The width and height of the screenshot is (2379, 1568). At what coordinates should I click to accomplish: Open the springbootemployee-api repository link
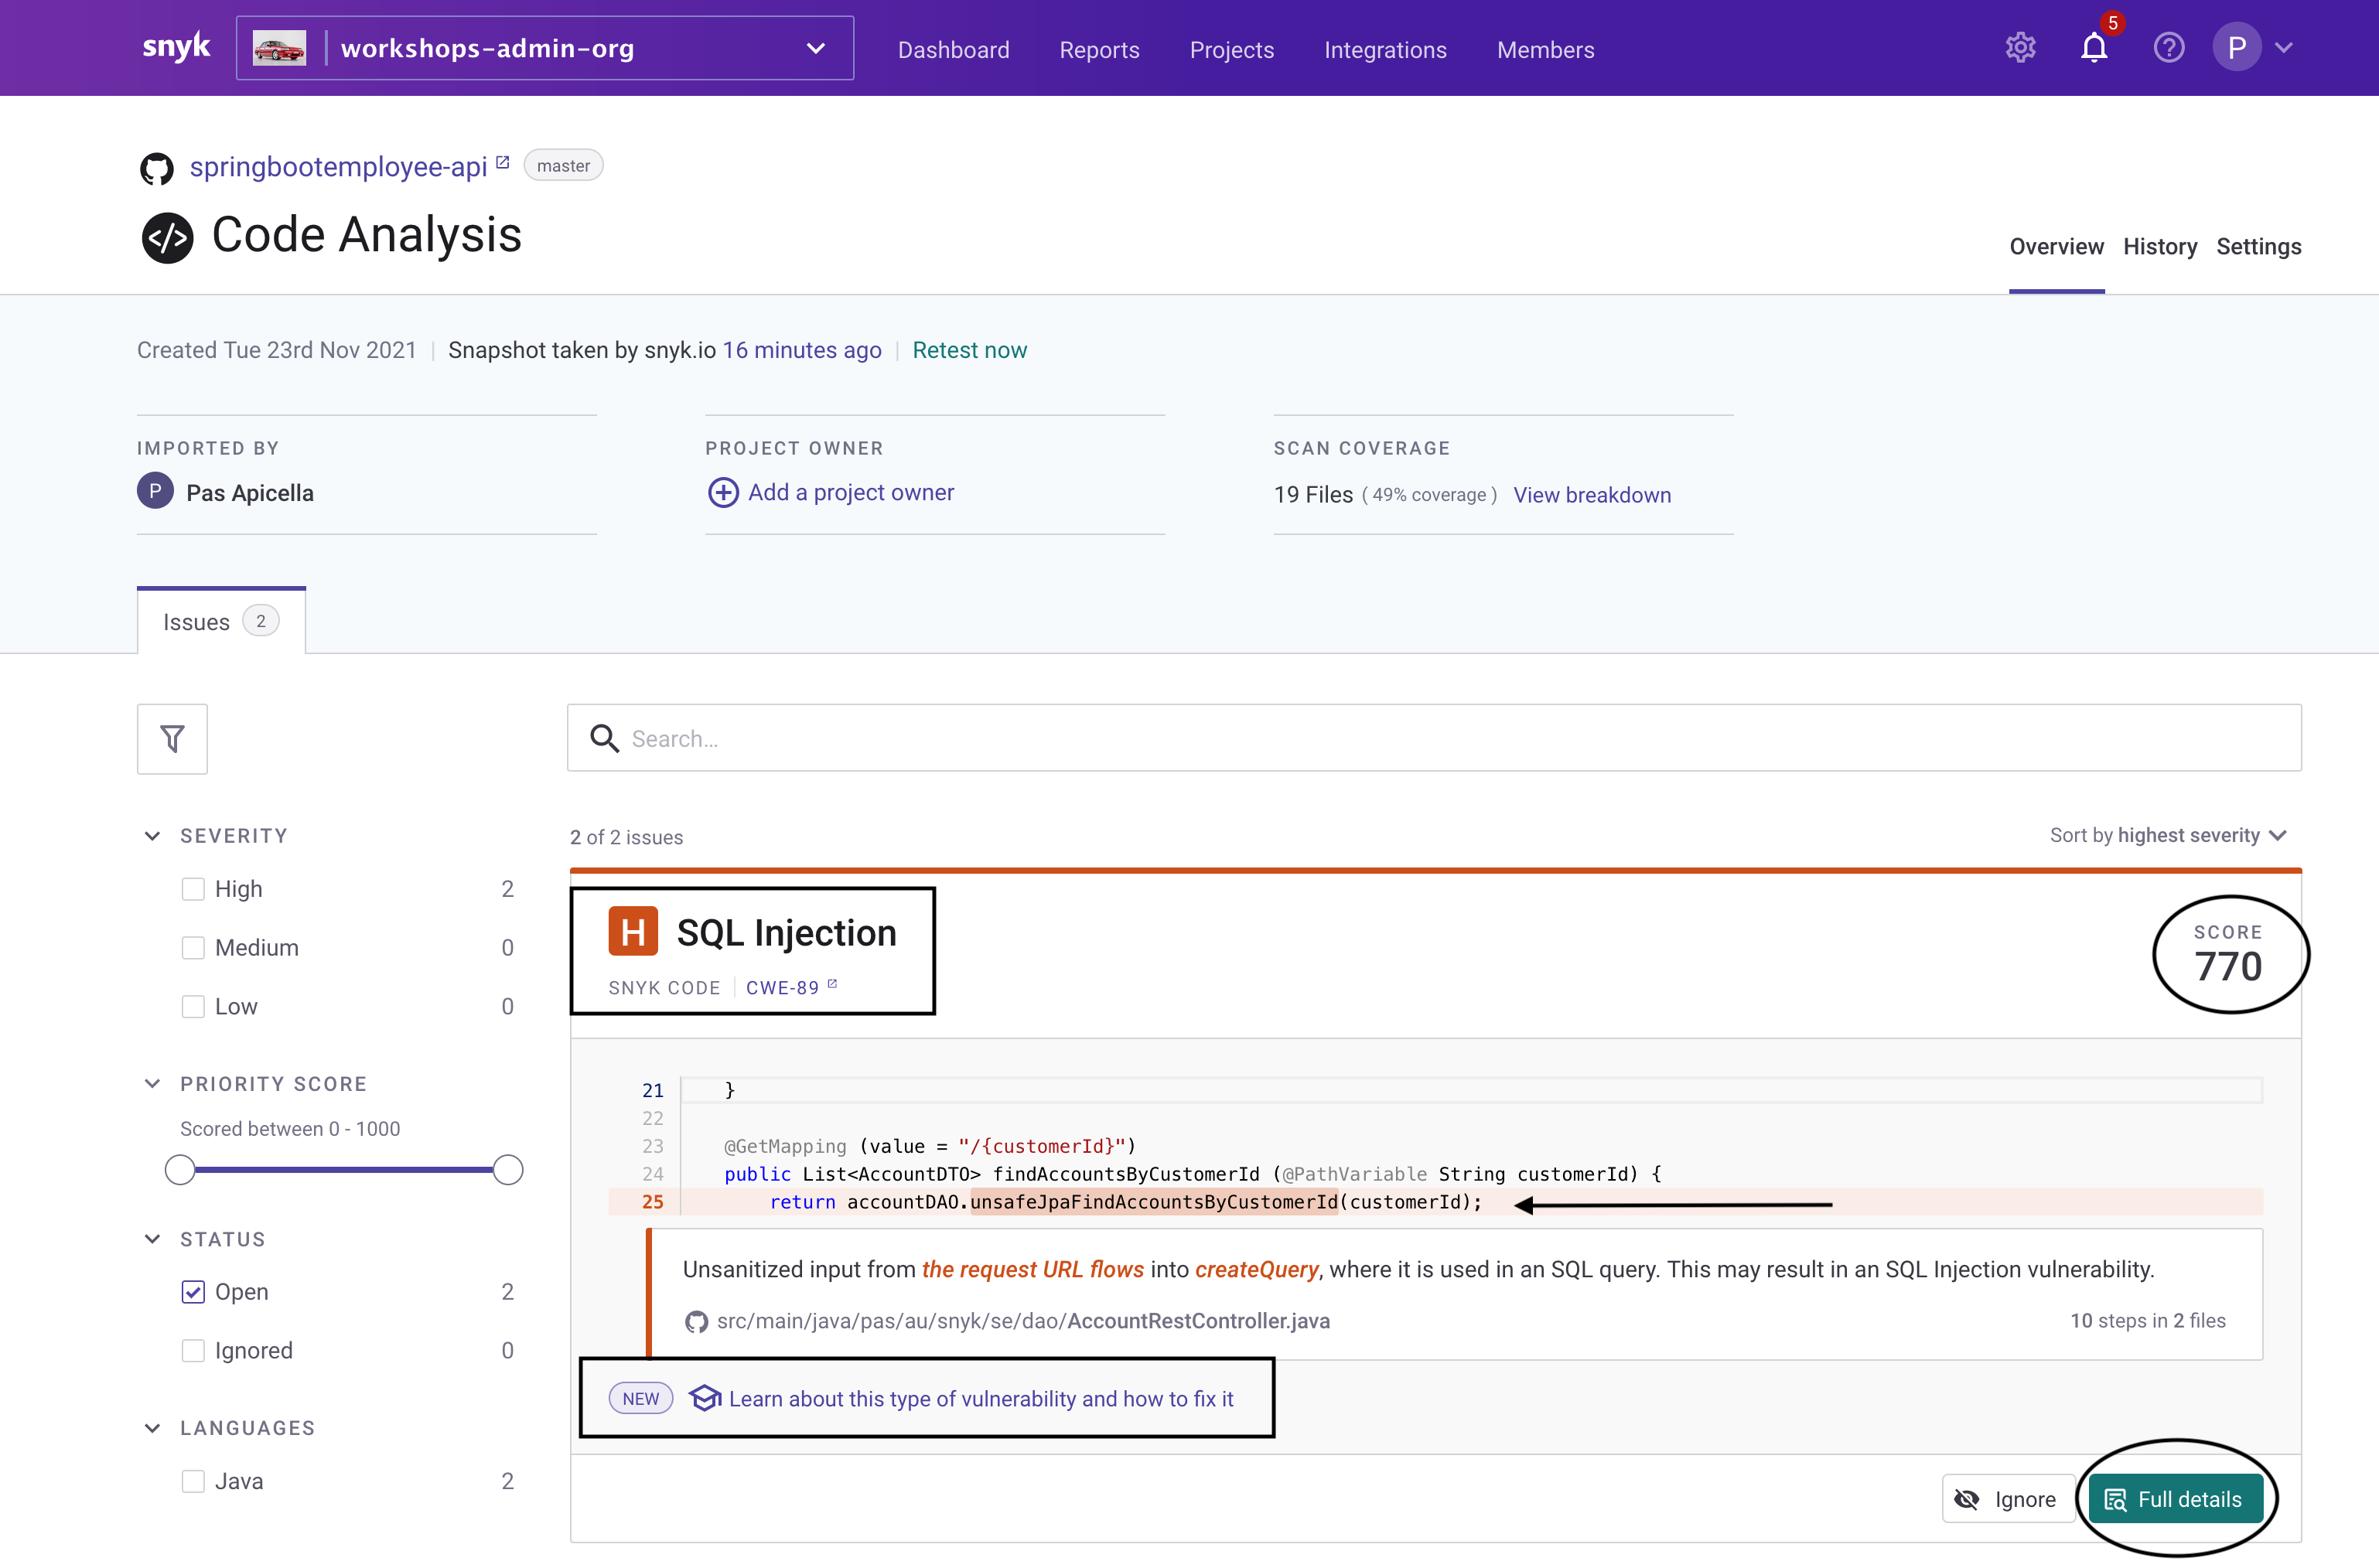338,166
